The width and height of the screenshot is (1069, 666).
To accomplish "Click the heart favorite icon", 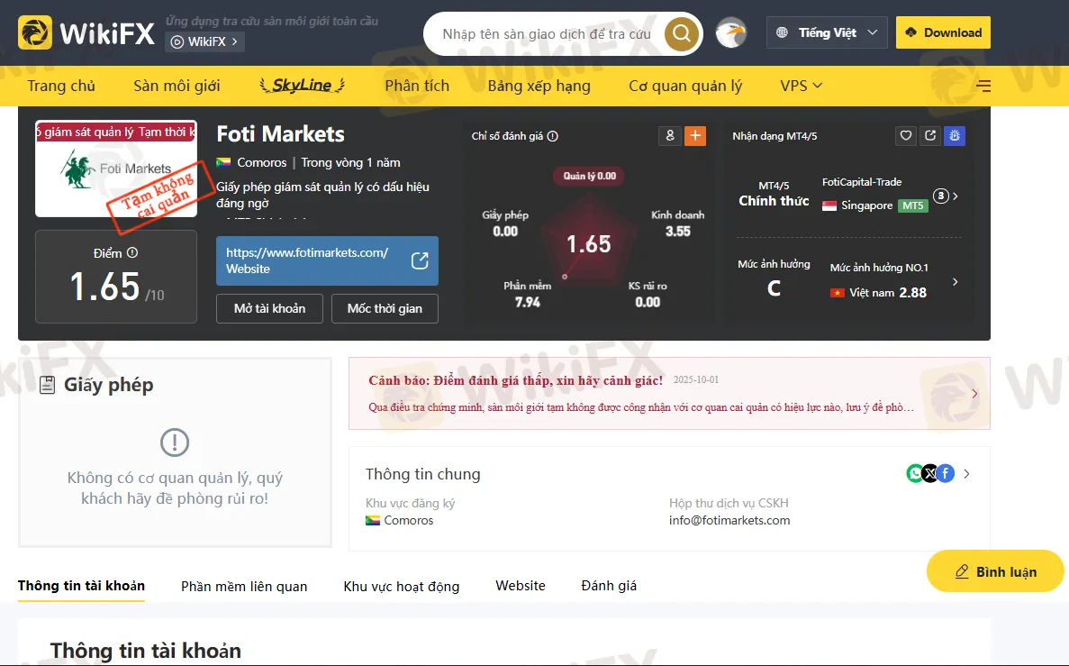I will tap(905, 136).
